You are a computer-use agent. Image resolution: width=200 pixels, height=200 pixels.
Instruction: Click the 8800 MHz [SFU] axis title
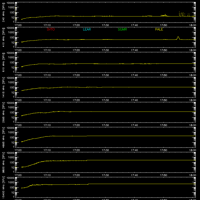point(3,162)
